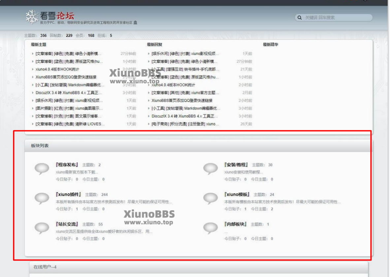Open latest topic [文章博客] [灰色] 图文展示博客
The width and height of the screenshot is (390, 277).
[x=68, y=116]
